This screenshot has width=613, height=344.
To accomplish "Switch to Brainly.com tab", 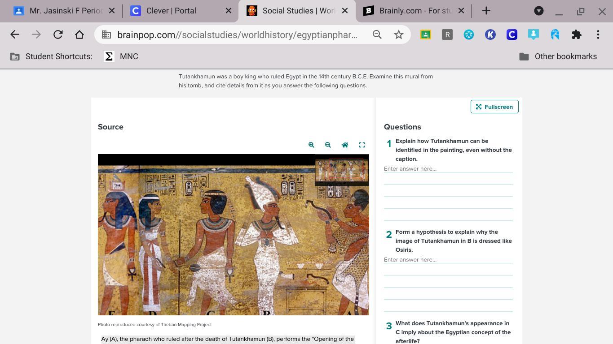I will pyautogui.click(x=415, y=11).
